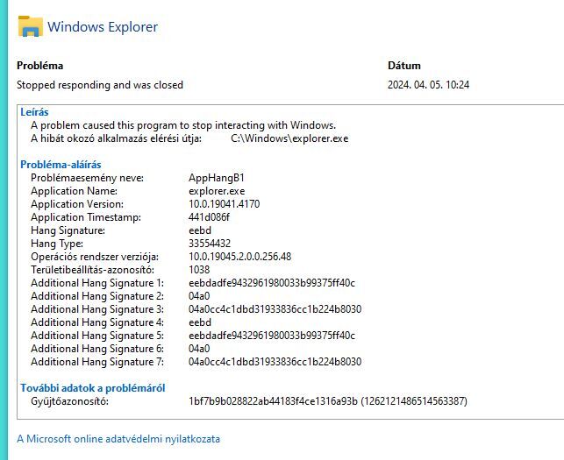Click the Additional Hang Signature 1 label

pos(97,283)
